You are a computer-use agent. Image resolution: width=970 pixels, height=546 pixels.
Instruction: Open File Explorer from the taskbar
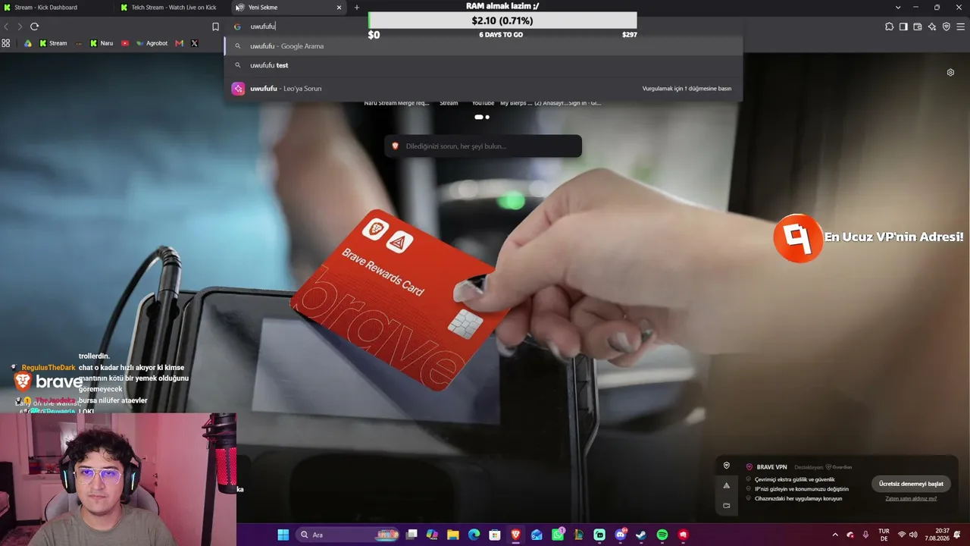pos(453,535)
